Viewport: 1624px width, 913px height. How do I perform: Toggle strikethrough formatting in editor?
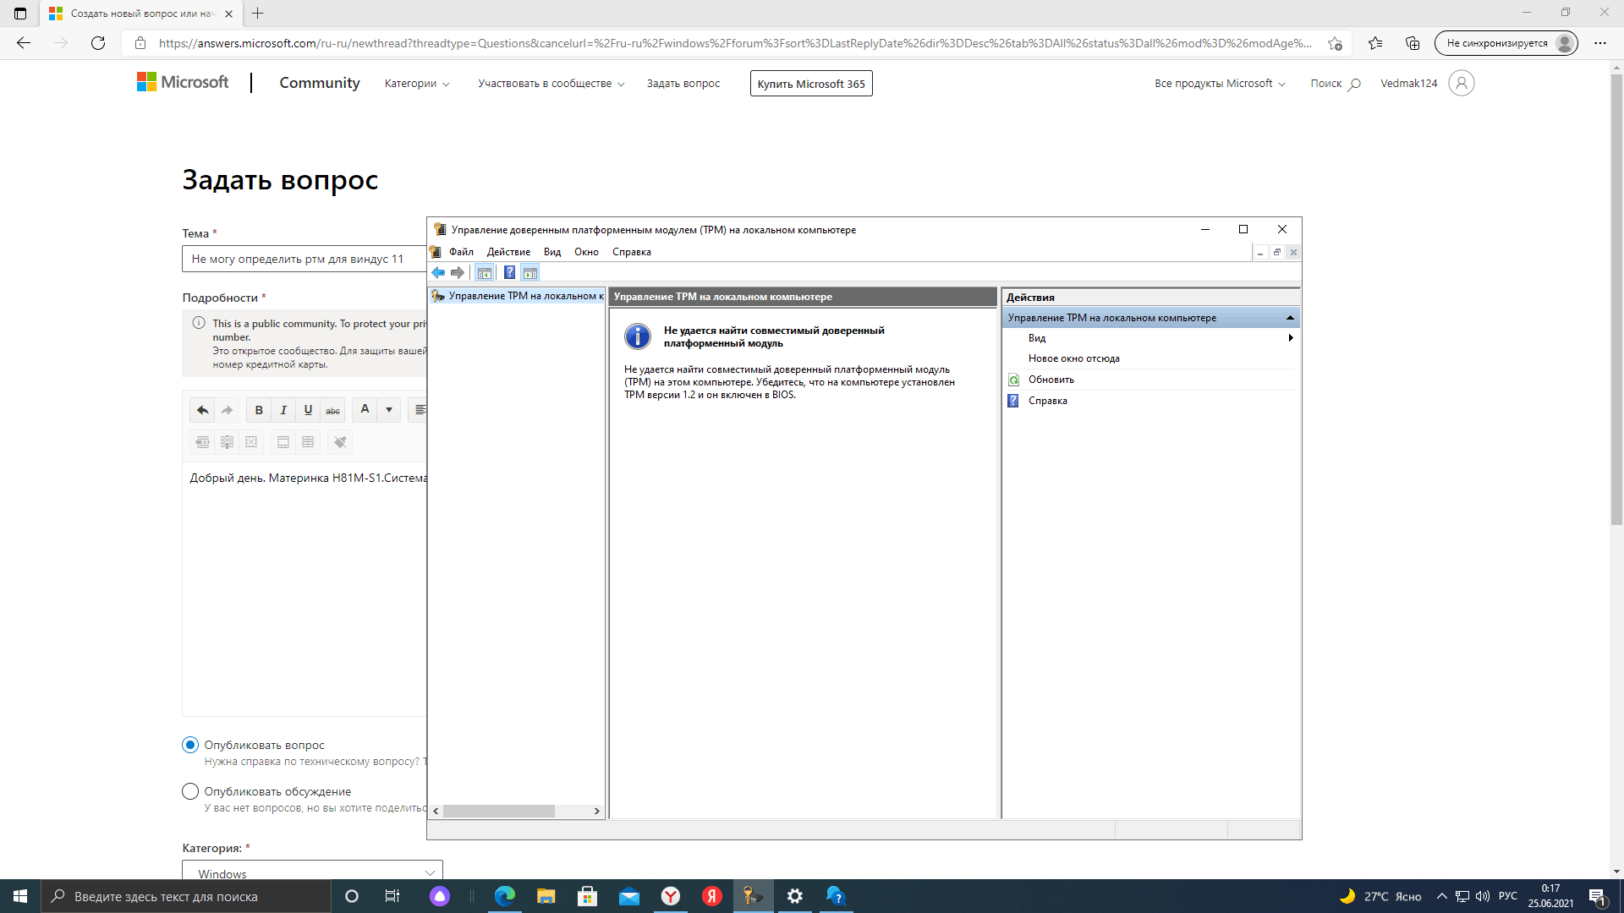tap(333, 410)
